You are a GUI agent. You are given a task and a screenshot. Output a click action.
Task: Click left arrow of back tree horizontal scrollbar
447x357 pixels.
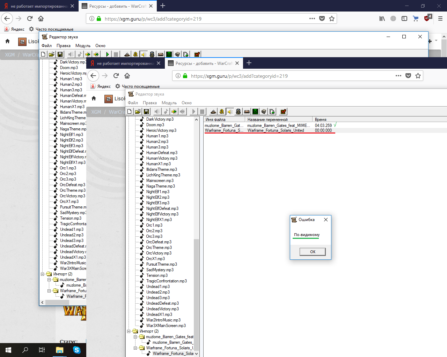[43, 303]
